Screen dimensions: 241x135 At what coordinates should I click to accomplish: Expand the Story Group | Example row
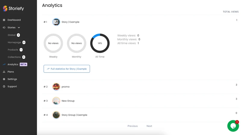click(140, 115)
